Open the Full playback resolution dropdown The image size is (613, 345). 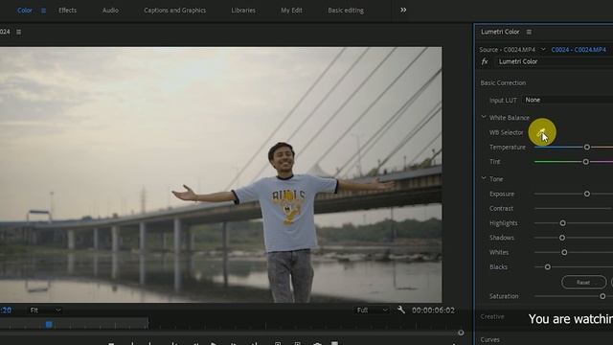pyautogui.click(x=373, y=310)
